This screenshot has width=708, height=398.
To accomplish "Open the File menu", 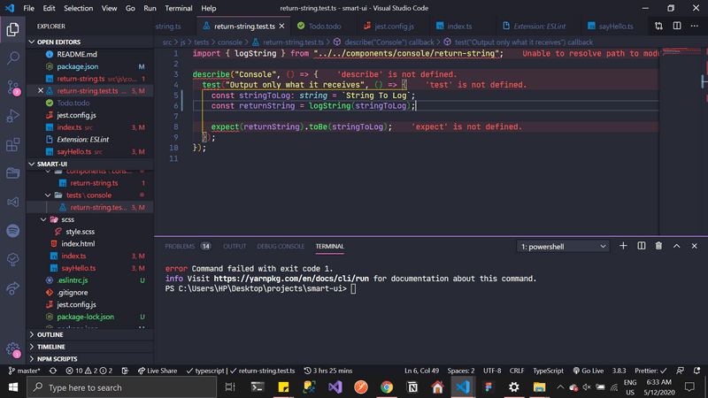I will click(x=28, y=8).
